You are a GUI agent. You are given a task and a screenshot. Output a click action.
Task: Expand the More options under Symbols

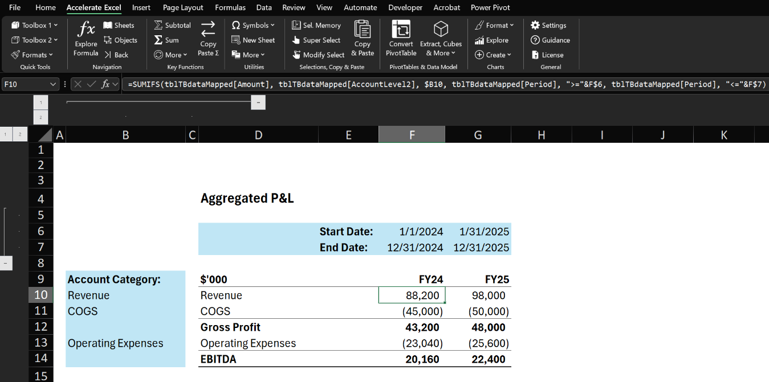tap(271, 25)
